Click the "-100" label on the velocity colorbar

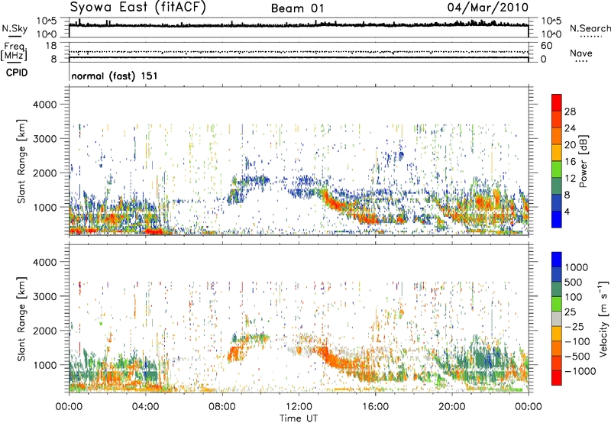point(577,341)
